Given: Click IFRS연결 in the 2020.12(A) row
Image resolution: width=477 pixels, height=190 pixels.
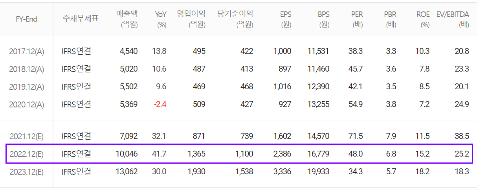Looking at the screenshot, I should pyautogui.click(x=76, y=104).
